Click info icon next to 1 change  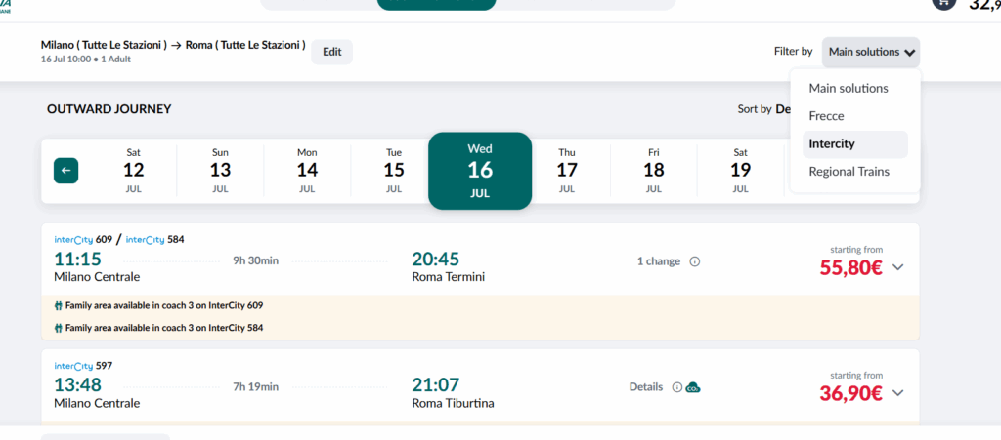[695, 261]
